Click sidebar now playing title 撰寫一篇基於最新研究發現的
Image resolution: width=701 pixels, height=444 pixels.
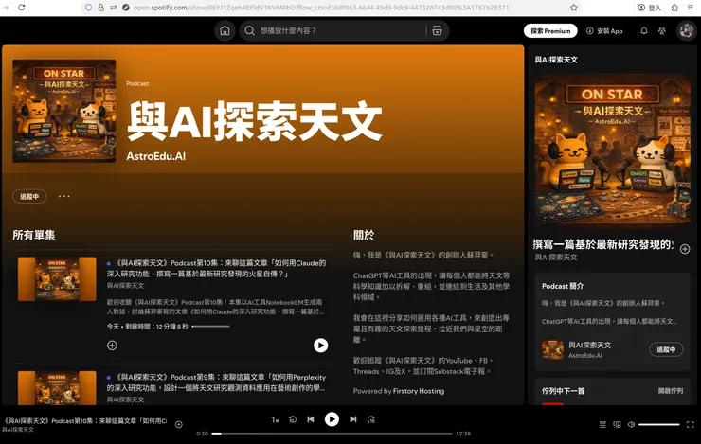[603, 244]
